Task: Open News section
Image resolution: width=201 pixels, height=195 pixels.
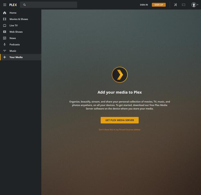Action: (x=21, y=38)
